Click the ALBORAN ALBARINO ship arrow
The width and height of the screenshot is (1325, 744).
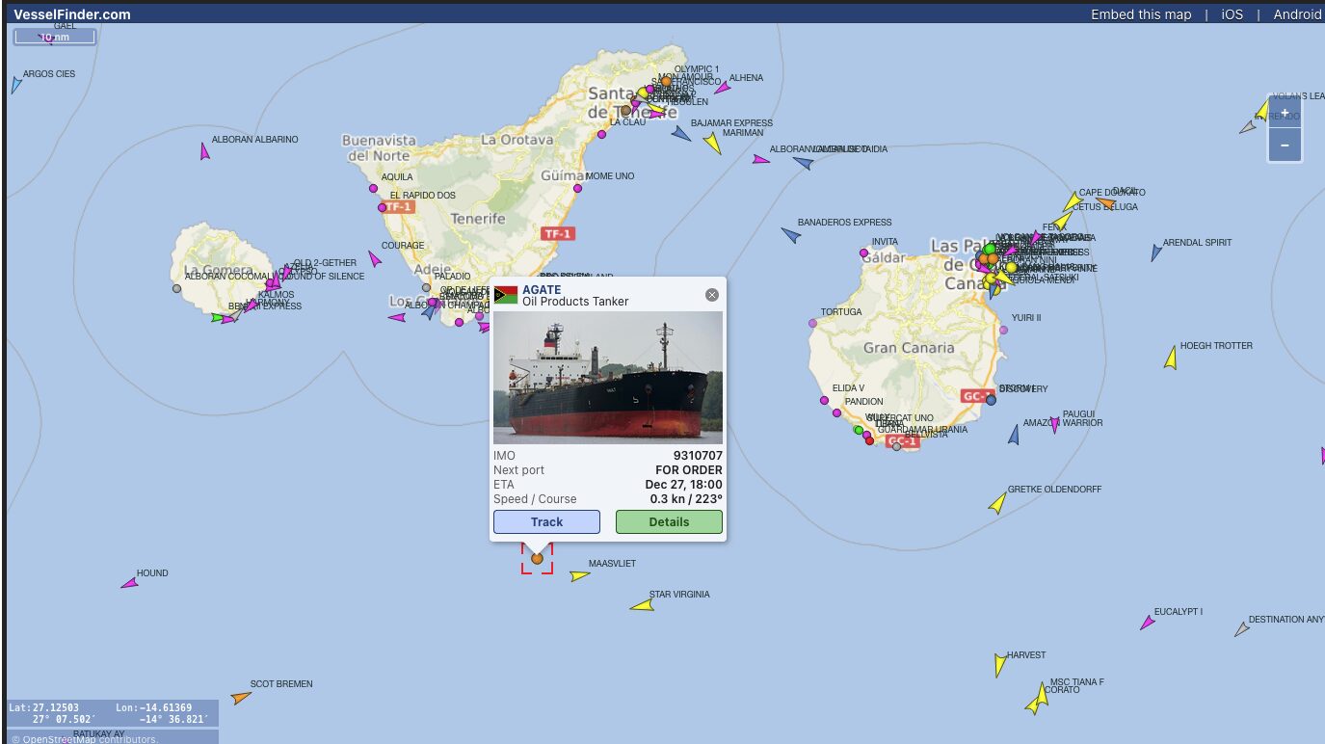click(204, 150)
